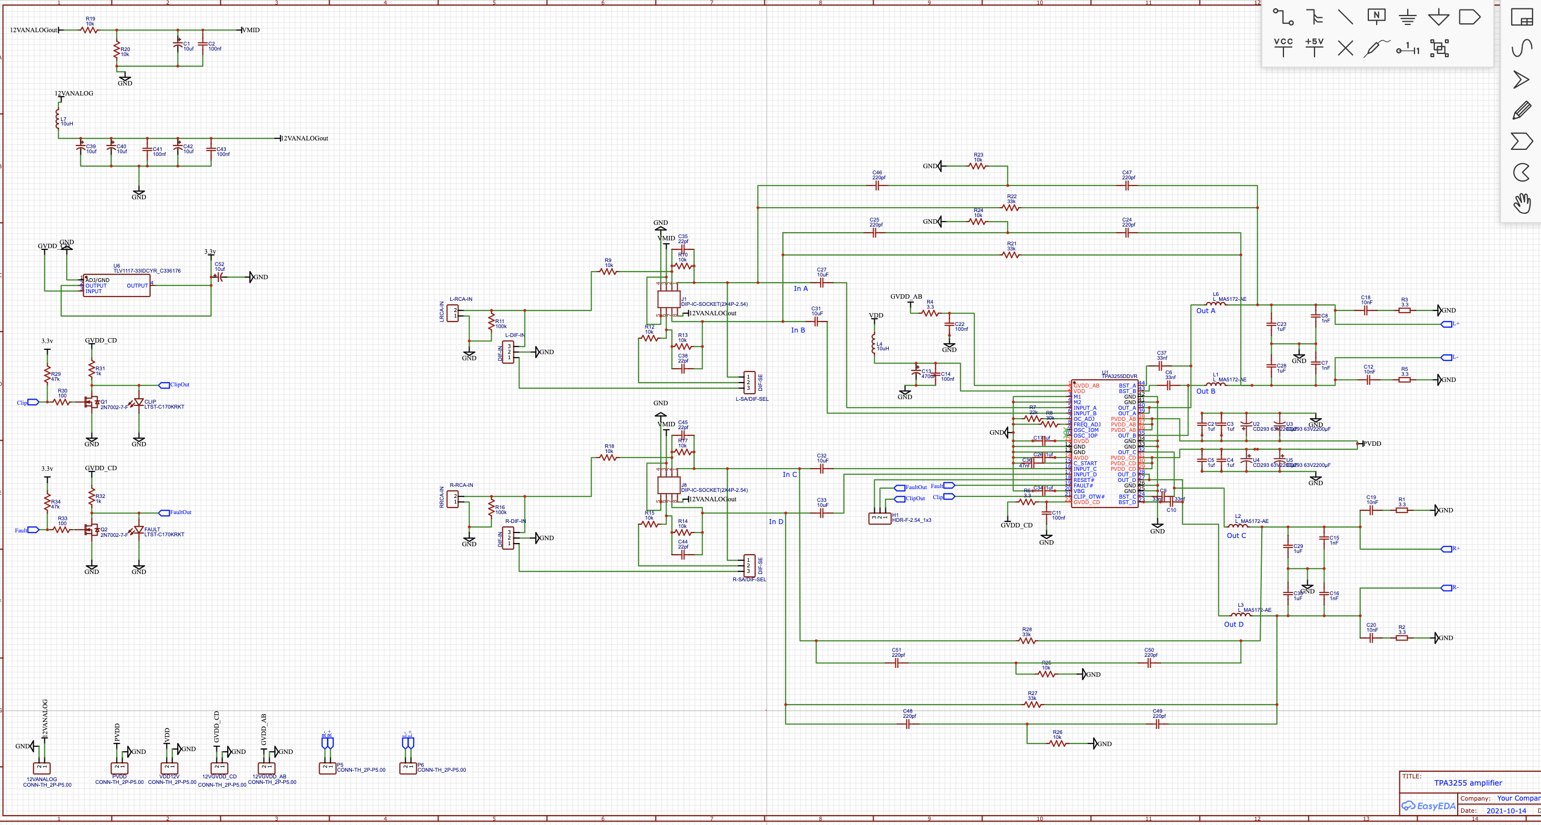The height and width of the screenshot is (825, 1541).
Task: Select the Wire drawing tool
Action: pyautogui.click(x=1282, y=17)
